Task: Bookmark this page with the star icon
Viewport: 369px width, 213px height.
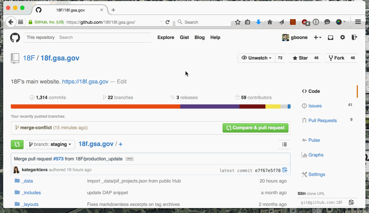Action: (238, 22)
